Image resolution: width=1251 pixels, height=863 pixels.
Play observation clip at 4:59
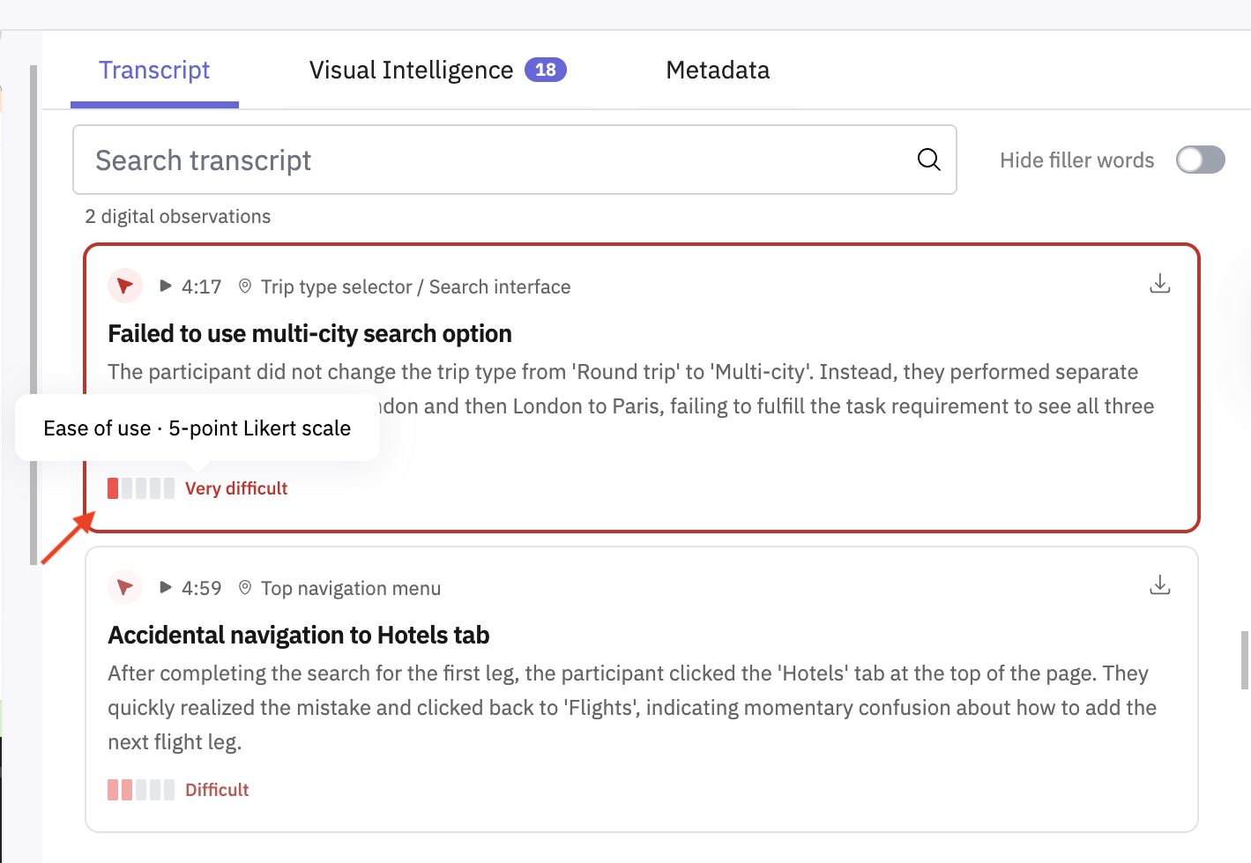[x=165, y=587]
